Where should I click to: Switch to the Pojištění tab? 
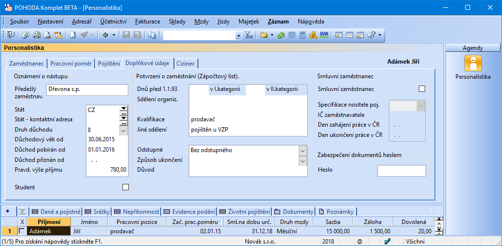tap(109, 64)
